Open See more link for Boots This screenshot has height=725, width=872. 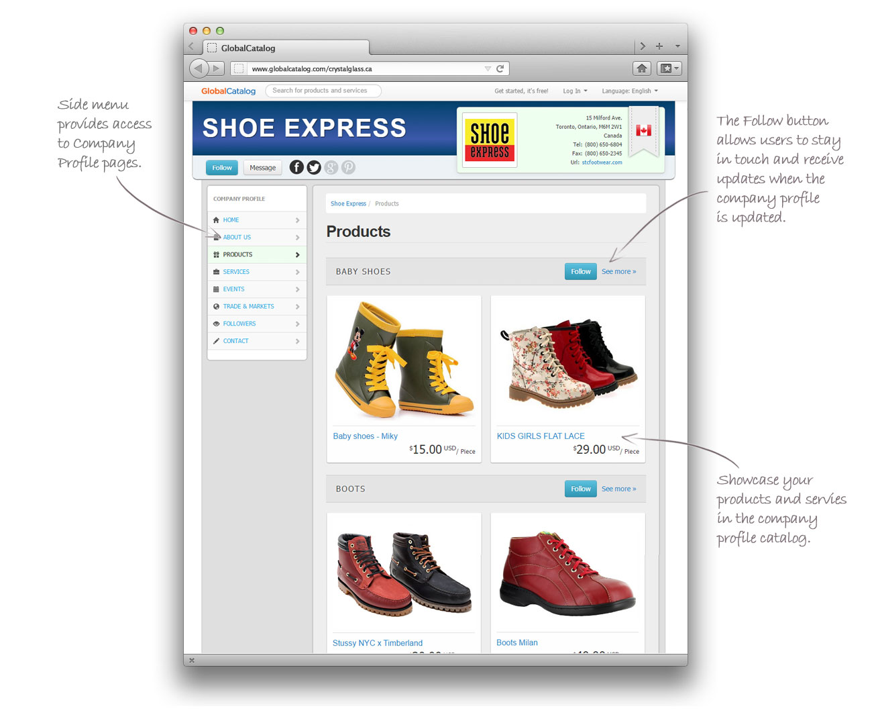click(x=618, y=489)
